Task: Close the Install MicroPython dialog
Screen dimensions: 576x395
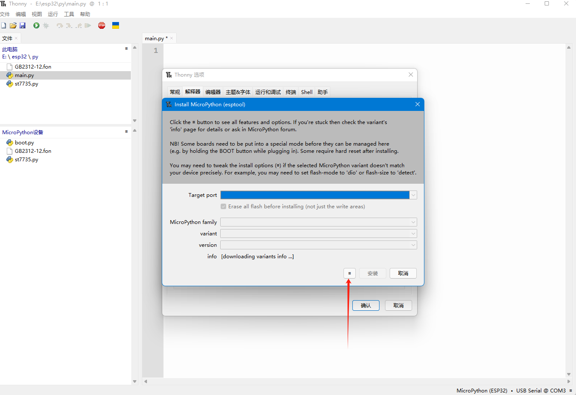Action: pyautogui.click(x=418, y=104)
